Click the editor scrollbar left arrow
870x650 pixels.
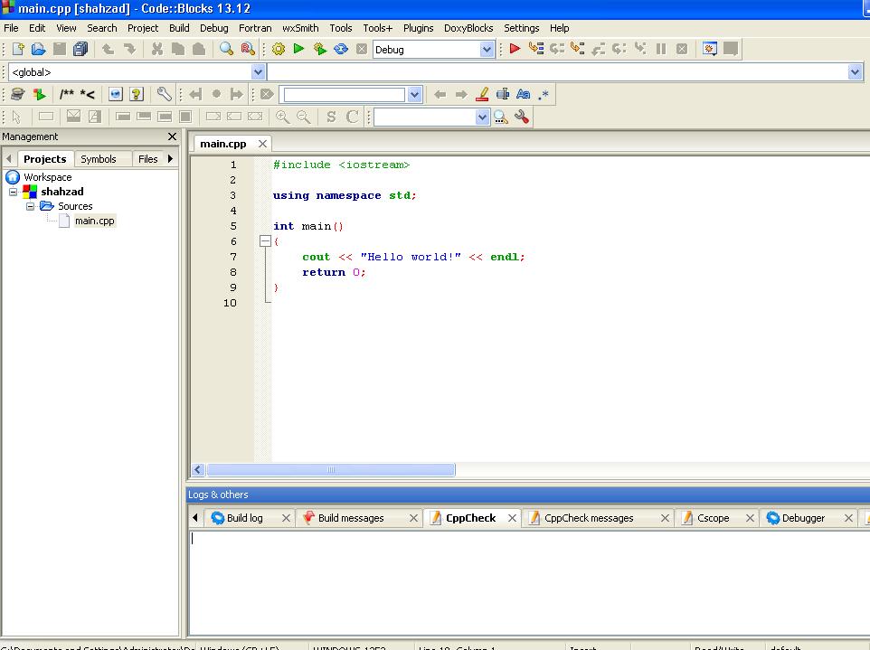point(197,470)
